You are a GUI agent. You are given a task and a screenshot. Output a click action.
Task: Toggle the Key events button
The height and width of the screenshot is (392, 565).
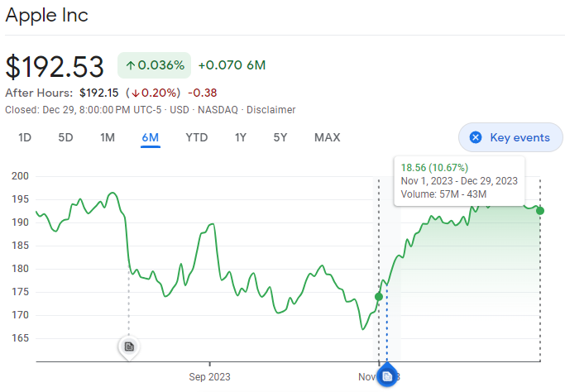(510, 137)
